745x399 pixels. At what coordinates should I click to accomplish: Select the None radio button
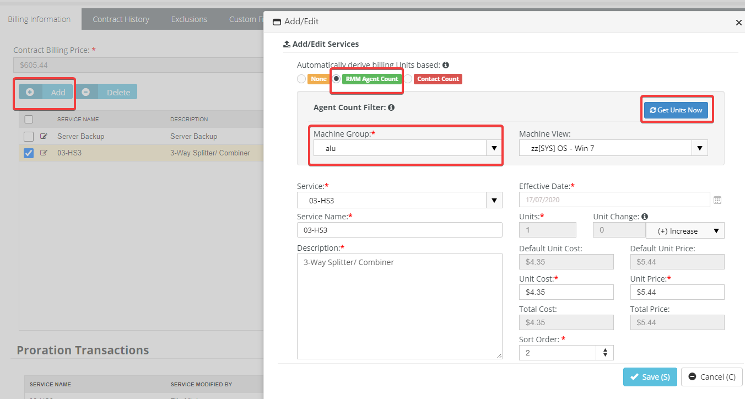pos(301,79)
